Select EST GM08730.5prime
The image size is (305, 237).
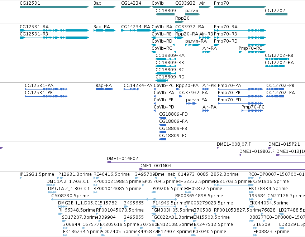pyautogui.click(x=114, y=199)
